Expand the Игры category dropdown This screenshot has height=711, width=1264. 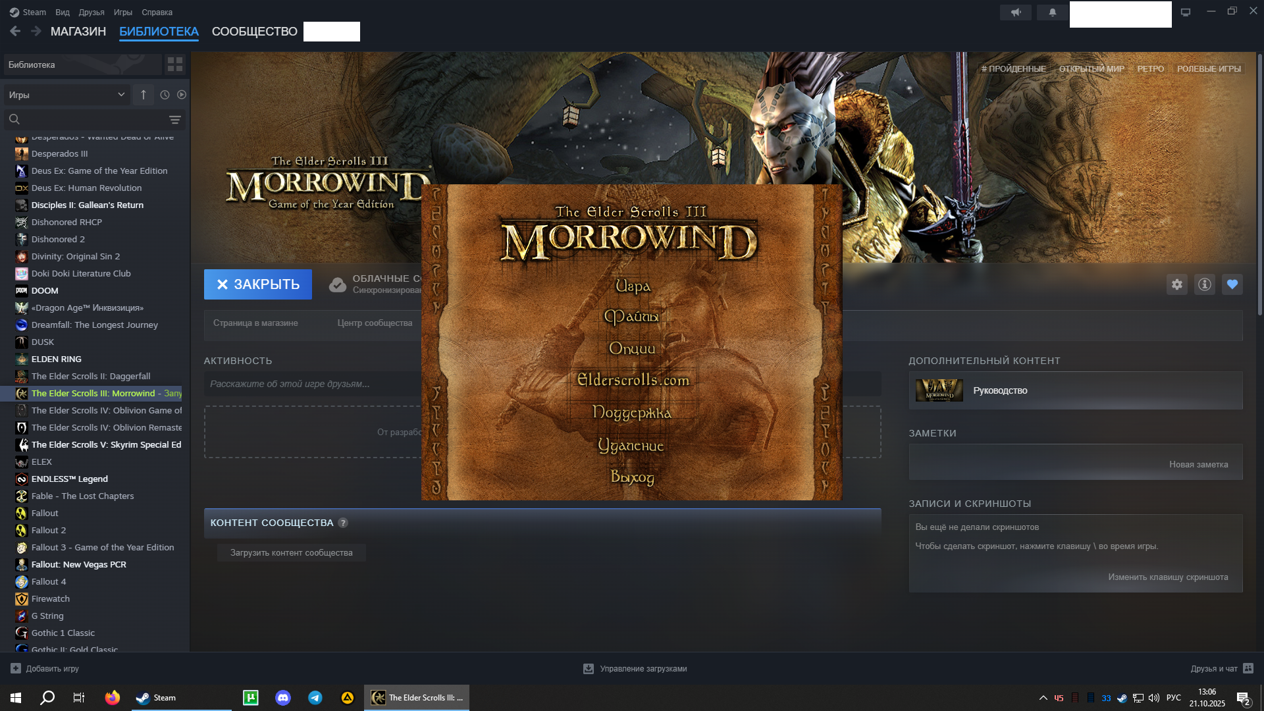[66, 95]
